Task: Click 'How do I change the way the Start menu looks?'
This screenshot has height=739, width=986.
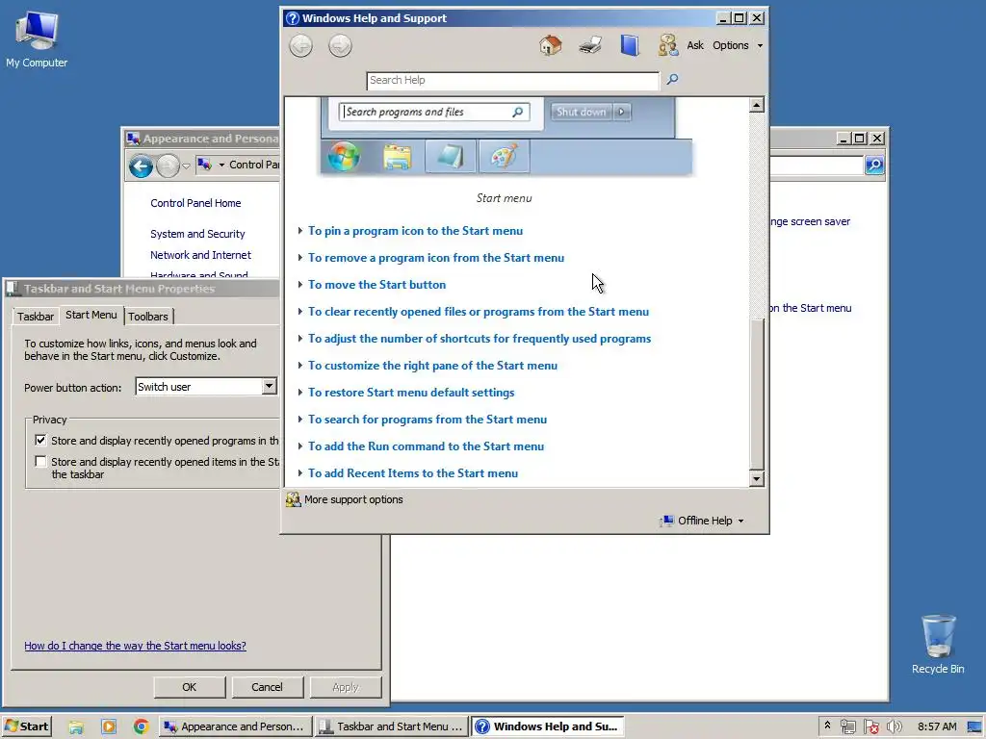Action: click(x=135, y=646)
